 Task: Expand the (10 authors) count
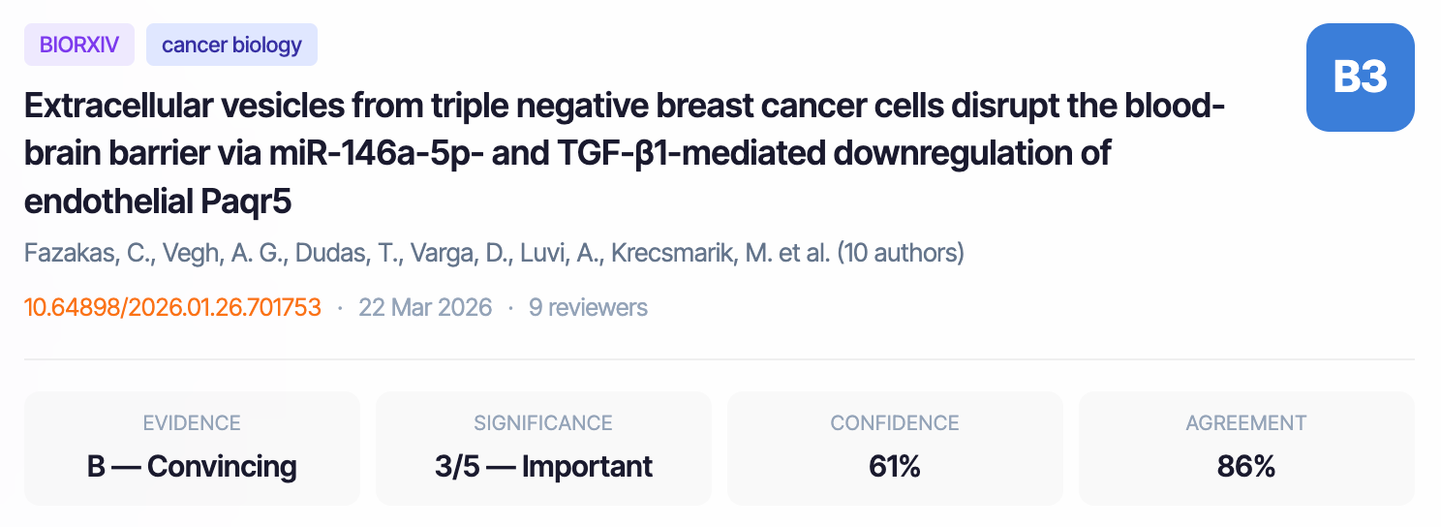click(901, 254)
